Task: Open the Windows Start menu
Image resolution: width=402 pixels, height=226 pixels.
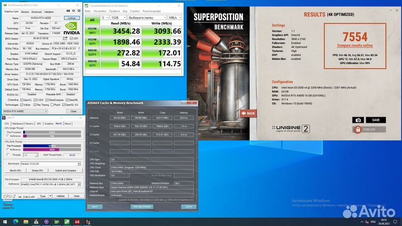Action: (x=5, y=222)
